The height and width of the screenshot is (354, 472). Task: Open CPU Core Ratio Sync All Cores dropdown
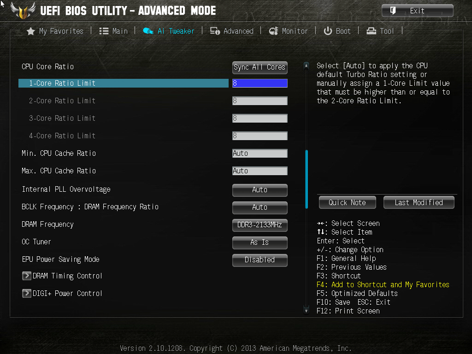pyautogui.click(x=260, y=67)
